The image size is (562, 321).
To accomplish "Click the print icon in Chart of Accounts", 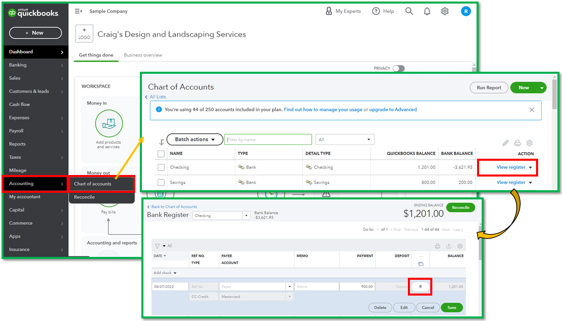I will click(x=517, y=143).
